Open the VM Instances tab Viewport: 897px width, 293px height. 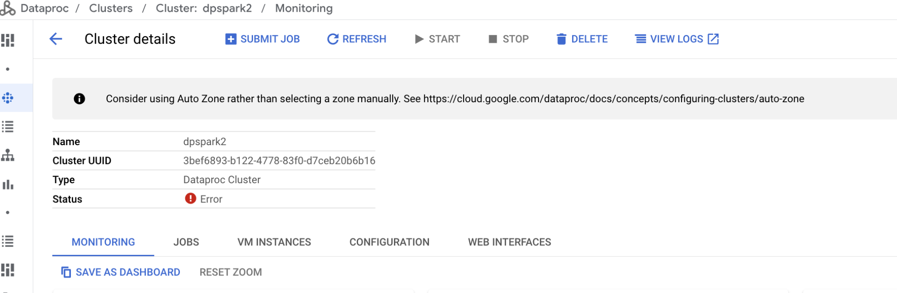tap(274, 242)
